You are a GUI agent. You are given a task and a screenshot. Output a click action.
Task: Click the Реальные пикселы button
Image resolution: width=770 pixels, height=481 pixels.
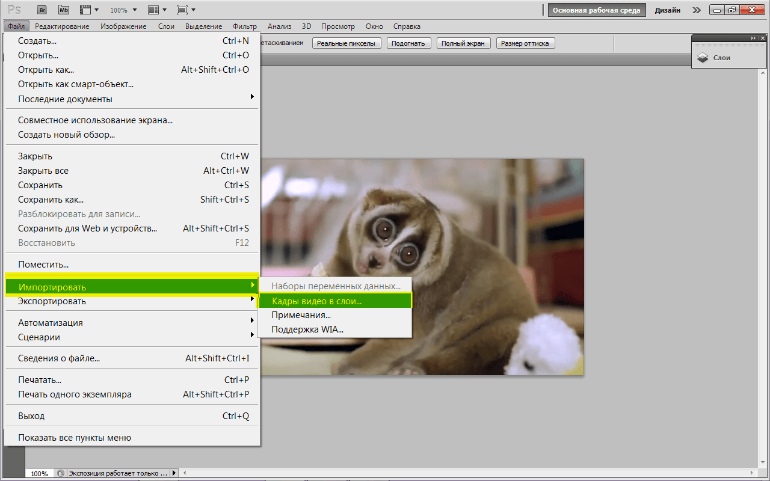[x=346, y=43]
